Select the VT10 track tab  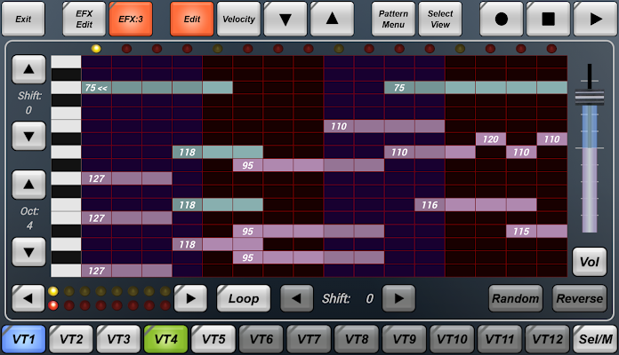pos(452,339)
